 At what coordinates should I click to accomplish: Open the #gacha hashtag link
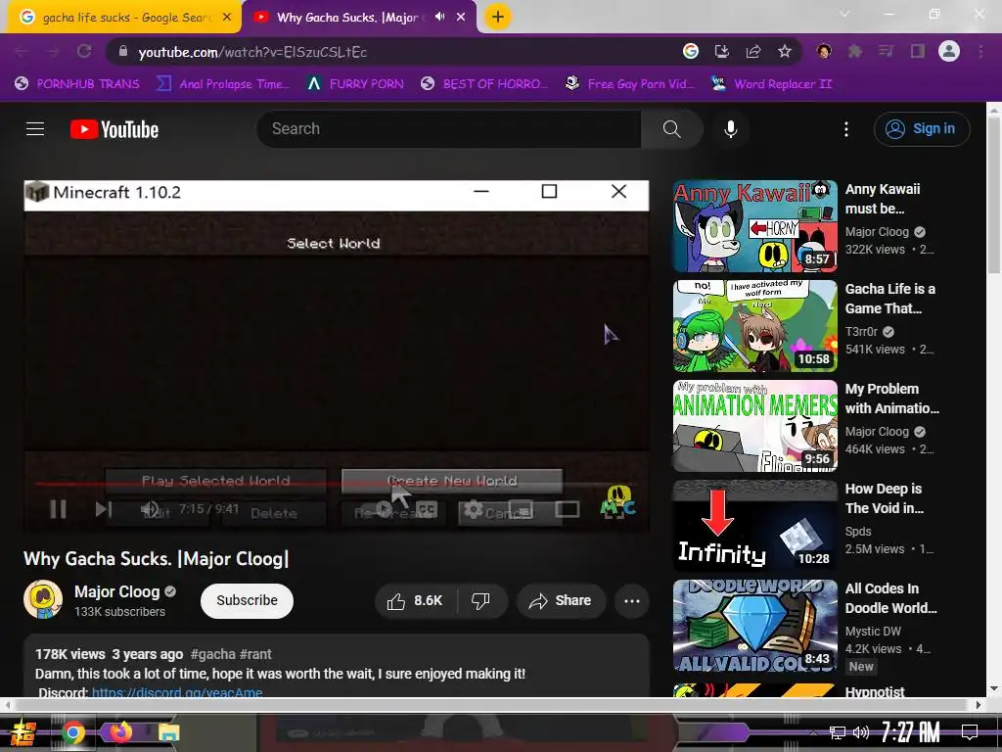[x=212, y=654]
